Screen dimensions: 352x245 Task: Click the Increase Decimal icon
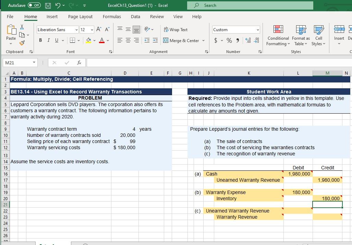pos(247,40)
